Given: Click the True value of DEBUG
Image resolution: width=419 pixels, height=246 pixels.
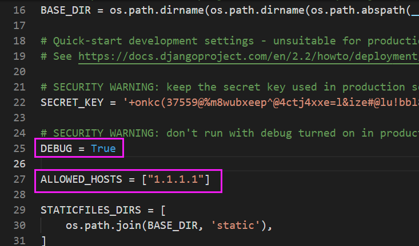Looking at the screenshot, I should [103, 149].
